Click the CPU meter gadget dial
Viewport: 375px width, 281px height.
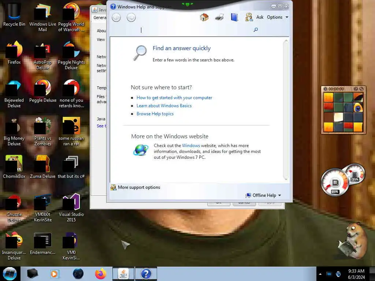pyautogui.click(x=335, y=183)
